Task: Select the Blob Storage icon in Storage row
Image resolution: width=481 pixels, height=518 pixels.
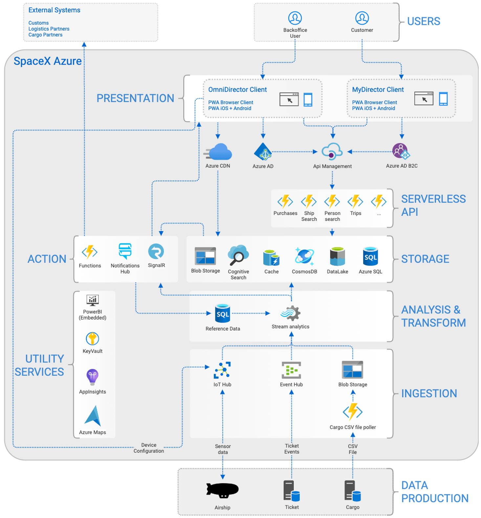Action: tap(205, 256)
